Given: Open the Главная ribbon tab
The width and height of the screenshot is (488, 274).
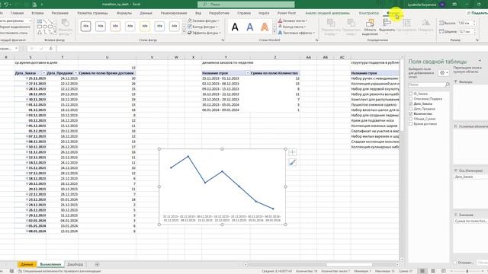Looking at the screenshot, I should coord(17,13).
